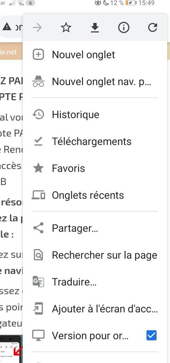The height and width of the screenshot is (363, 170).
Task: Click the tutorial thumbnail image at bottom left
Action: [x=11, y=349]
